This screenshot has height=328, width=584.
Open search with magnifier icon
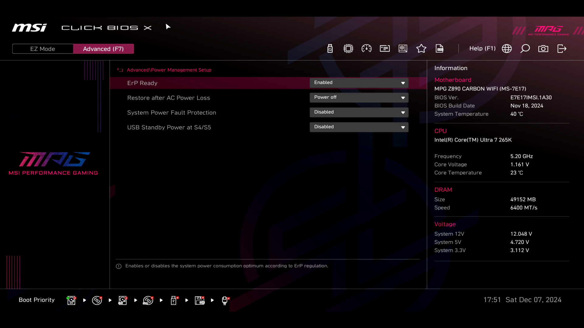coord(525,49)
